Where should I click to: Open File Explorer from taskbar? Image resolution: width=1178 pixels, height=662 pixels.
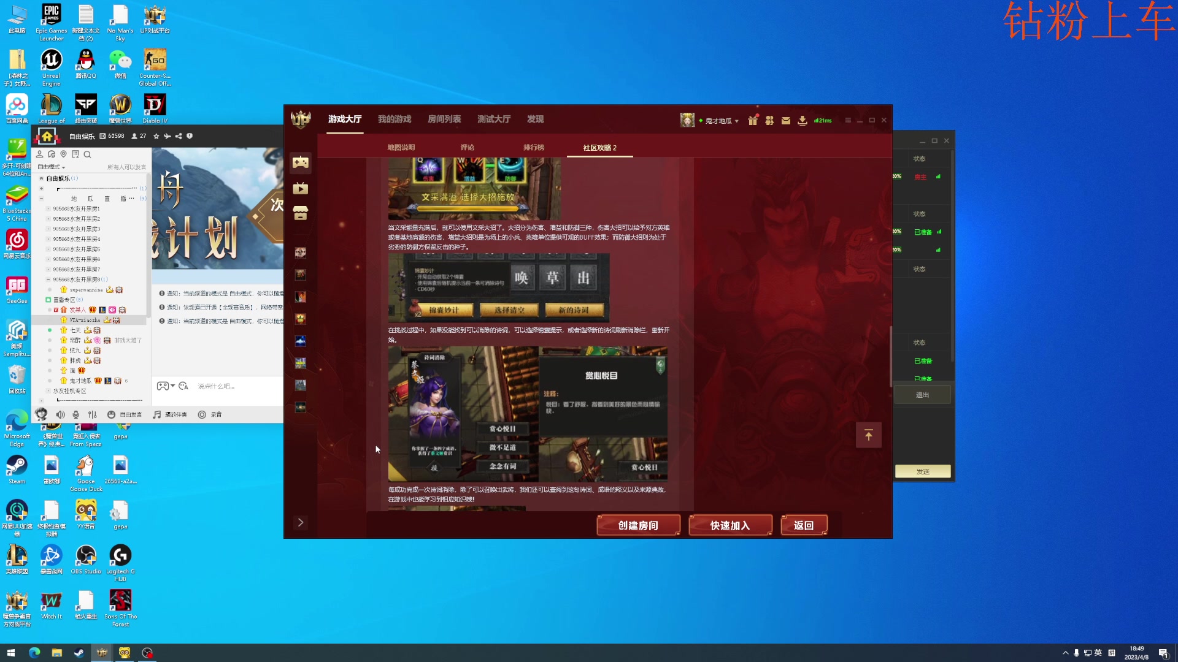(57, 653)
